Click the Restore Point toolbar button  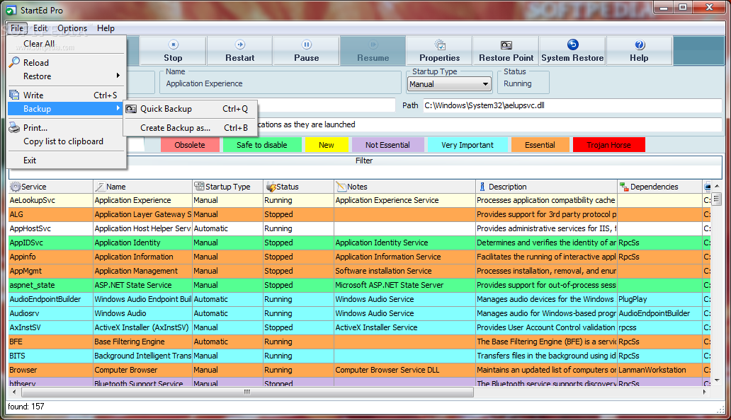click(x=506, y=51)
